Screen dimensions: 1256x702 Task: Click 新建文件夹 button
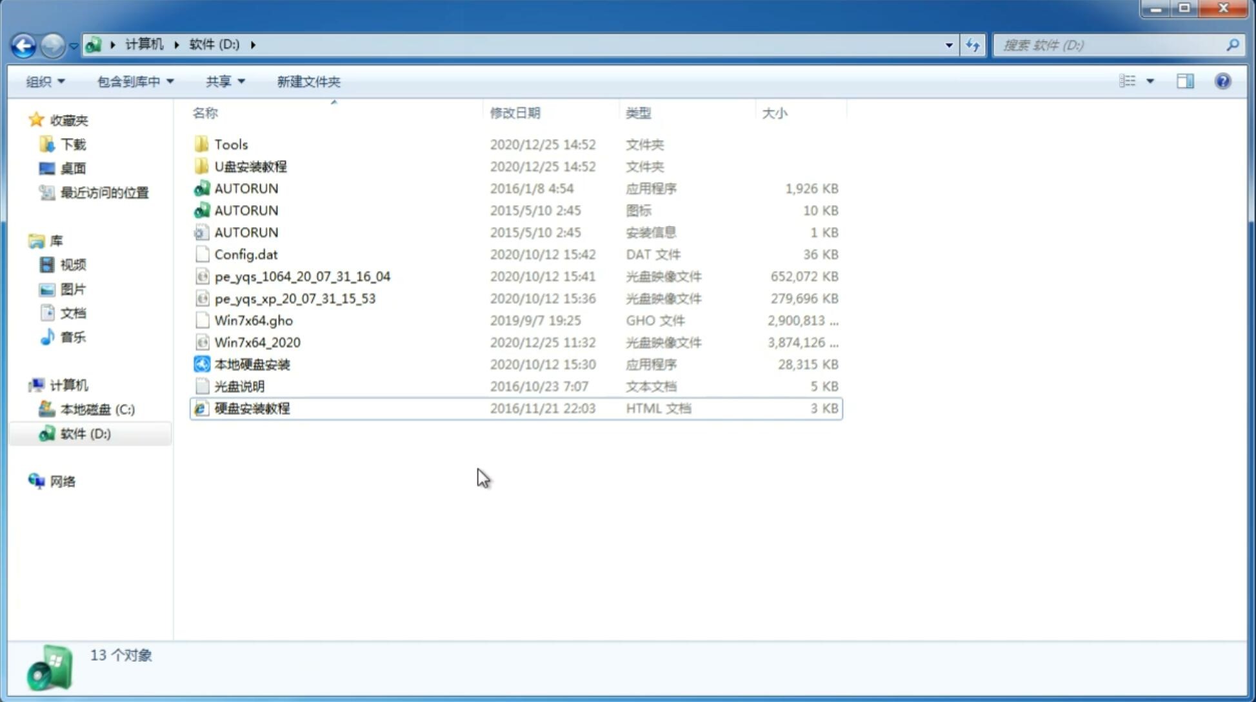(309, 81)
